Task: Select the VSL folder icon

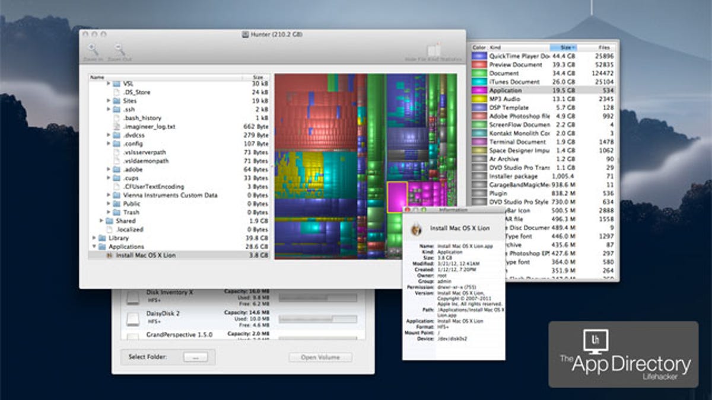Action: pos(116,84)
